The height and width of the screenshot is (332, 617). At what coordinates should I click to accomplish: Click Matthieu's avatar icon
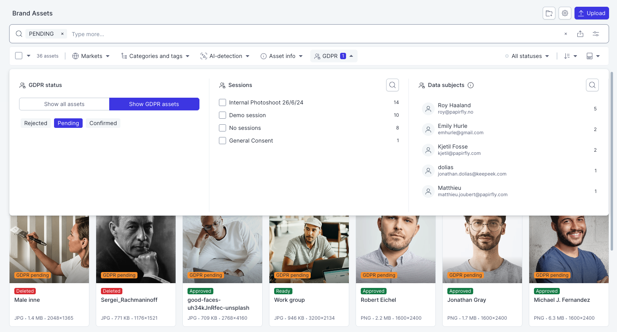[428, 191]
